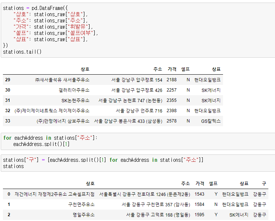
Task: Click the 가격 column header in second table
Action: point(200,183)
